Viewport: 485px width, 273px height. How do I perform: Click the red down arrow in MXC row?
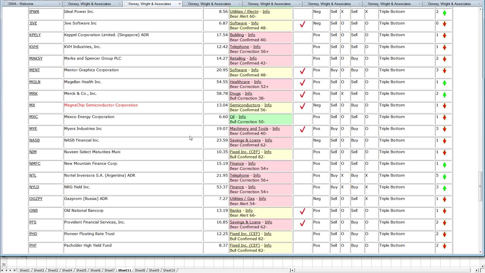point(444,118)
